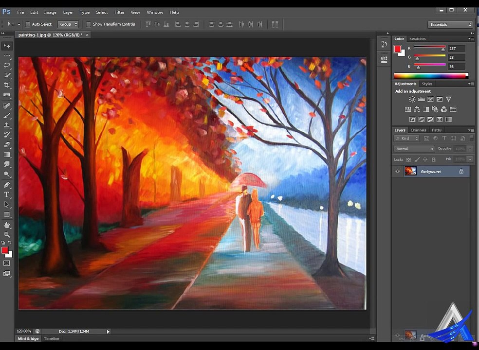Select the Pen tool
Viewport: 479px width, 350px height.
[7, 185]
